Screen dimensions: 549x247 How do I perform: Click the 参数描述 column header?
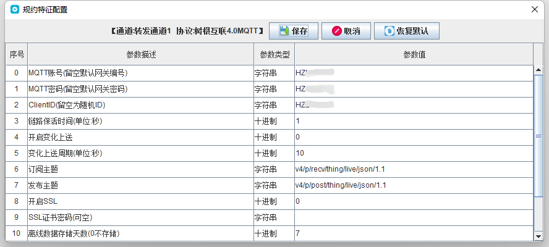(141, 54)
